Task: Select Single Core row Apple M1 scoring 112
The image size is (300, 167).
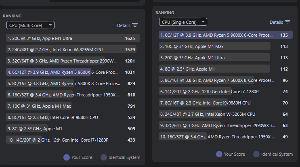Action: click(226, 69)
